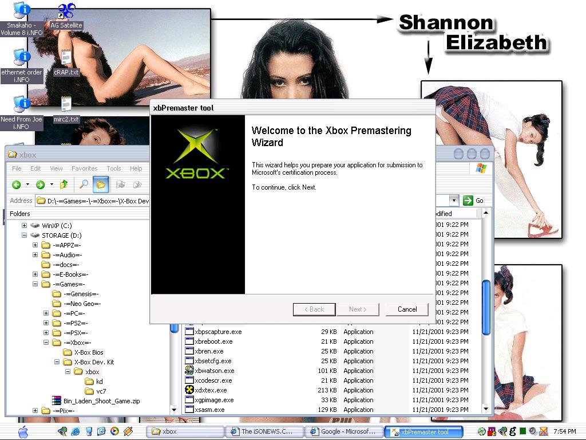Open the Address bar dropdown arrow

[x=454, y=201]
